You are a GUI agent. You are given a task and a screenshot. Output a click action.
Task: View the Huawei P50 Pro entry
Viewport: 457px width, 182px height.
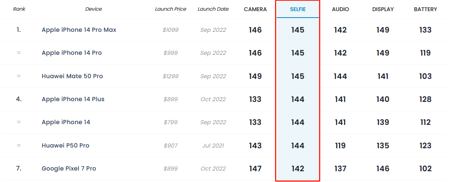66,146
